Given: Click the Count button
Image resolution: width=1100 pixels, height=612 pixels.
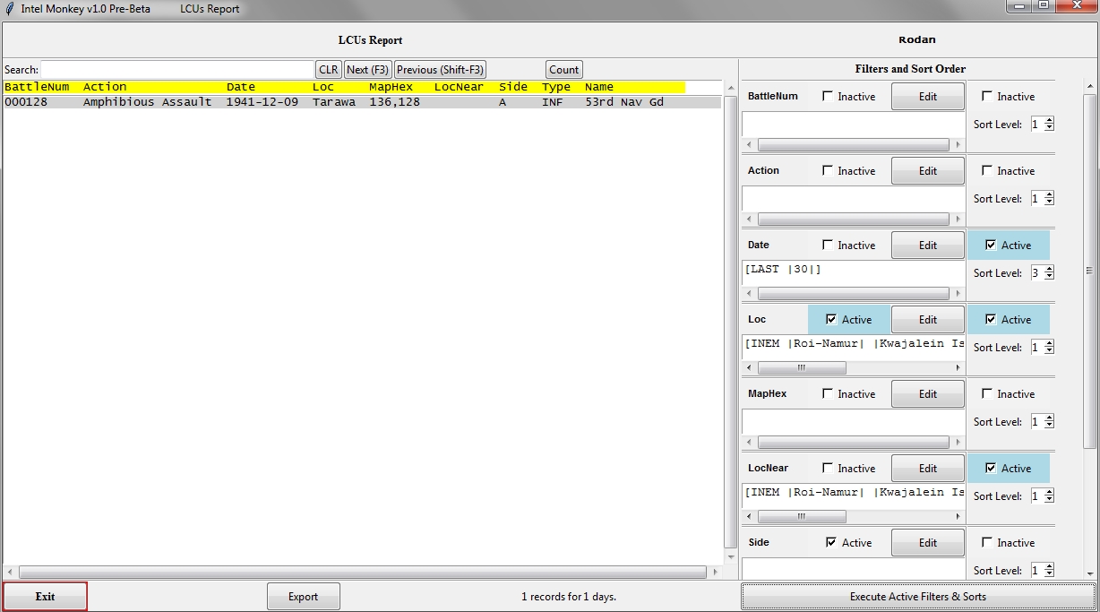Looking at the screenshot, I should pos(564,70).
